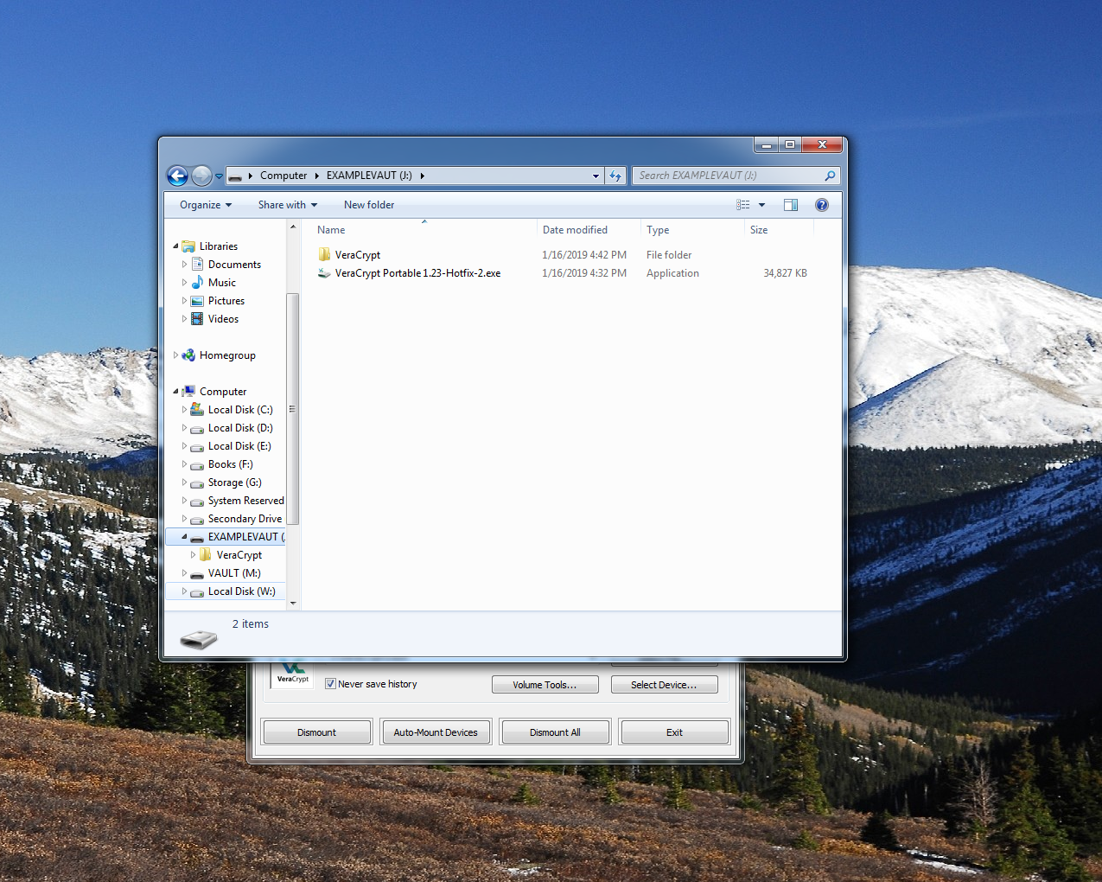1102x882 pixels.
Task: Sort files by Name column
Action: [331, 230]
